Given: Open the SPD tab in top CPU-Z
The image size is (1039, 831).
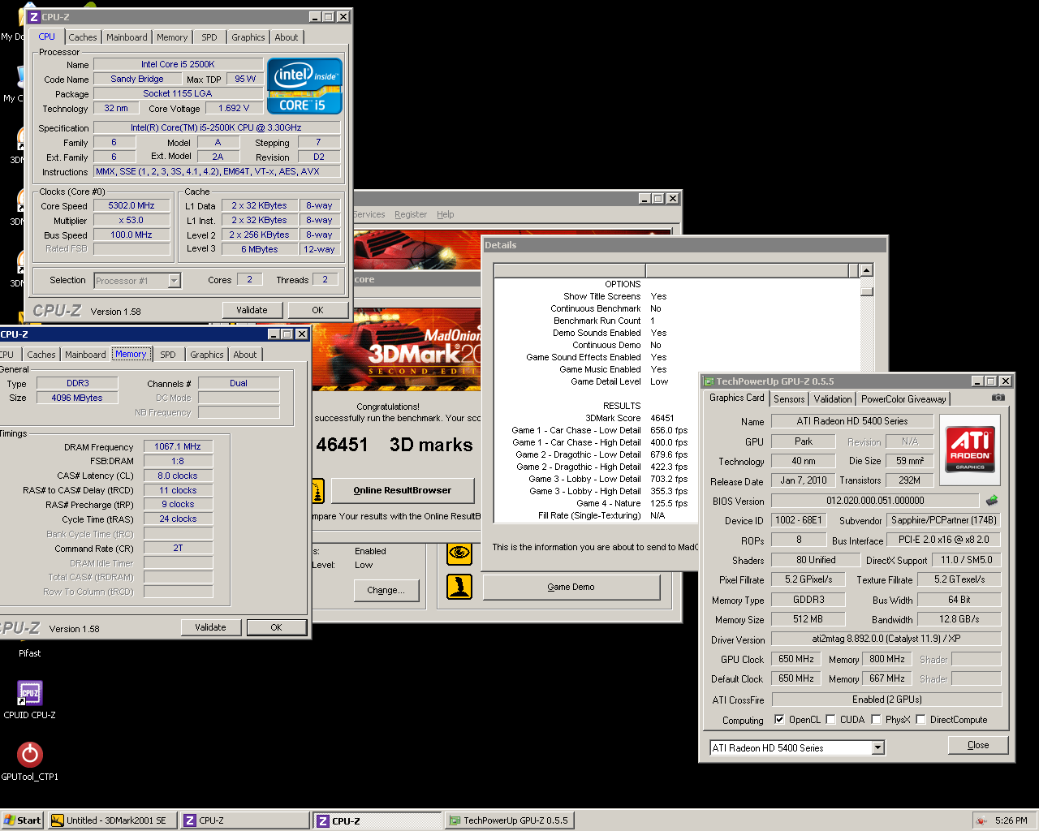Looking at the screenshot, I should (x=209, y=37).
